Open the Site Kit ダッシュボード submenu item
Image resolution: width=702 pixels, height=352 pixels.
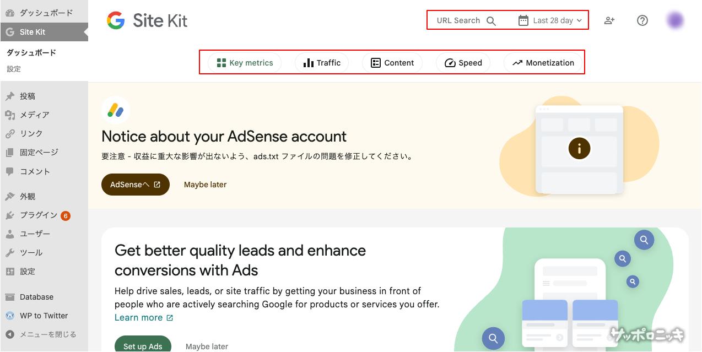(31, 53)
